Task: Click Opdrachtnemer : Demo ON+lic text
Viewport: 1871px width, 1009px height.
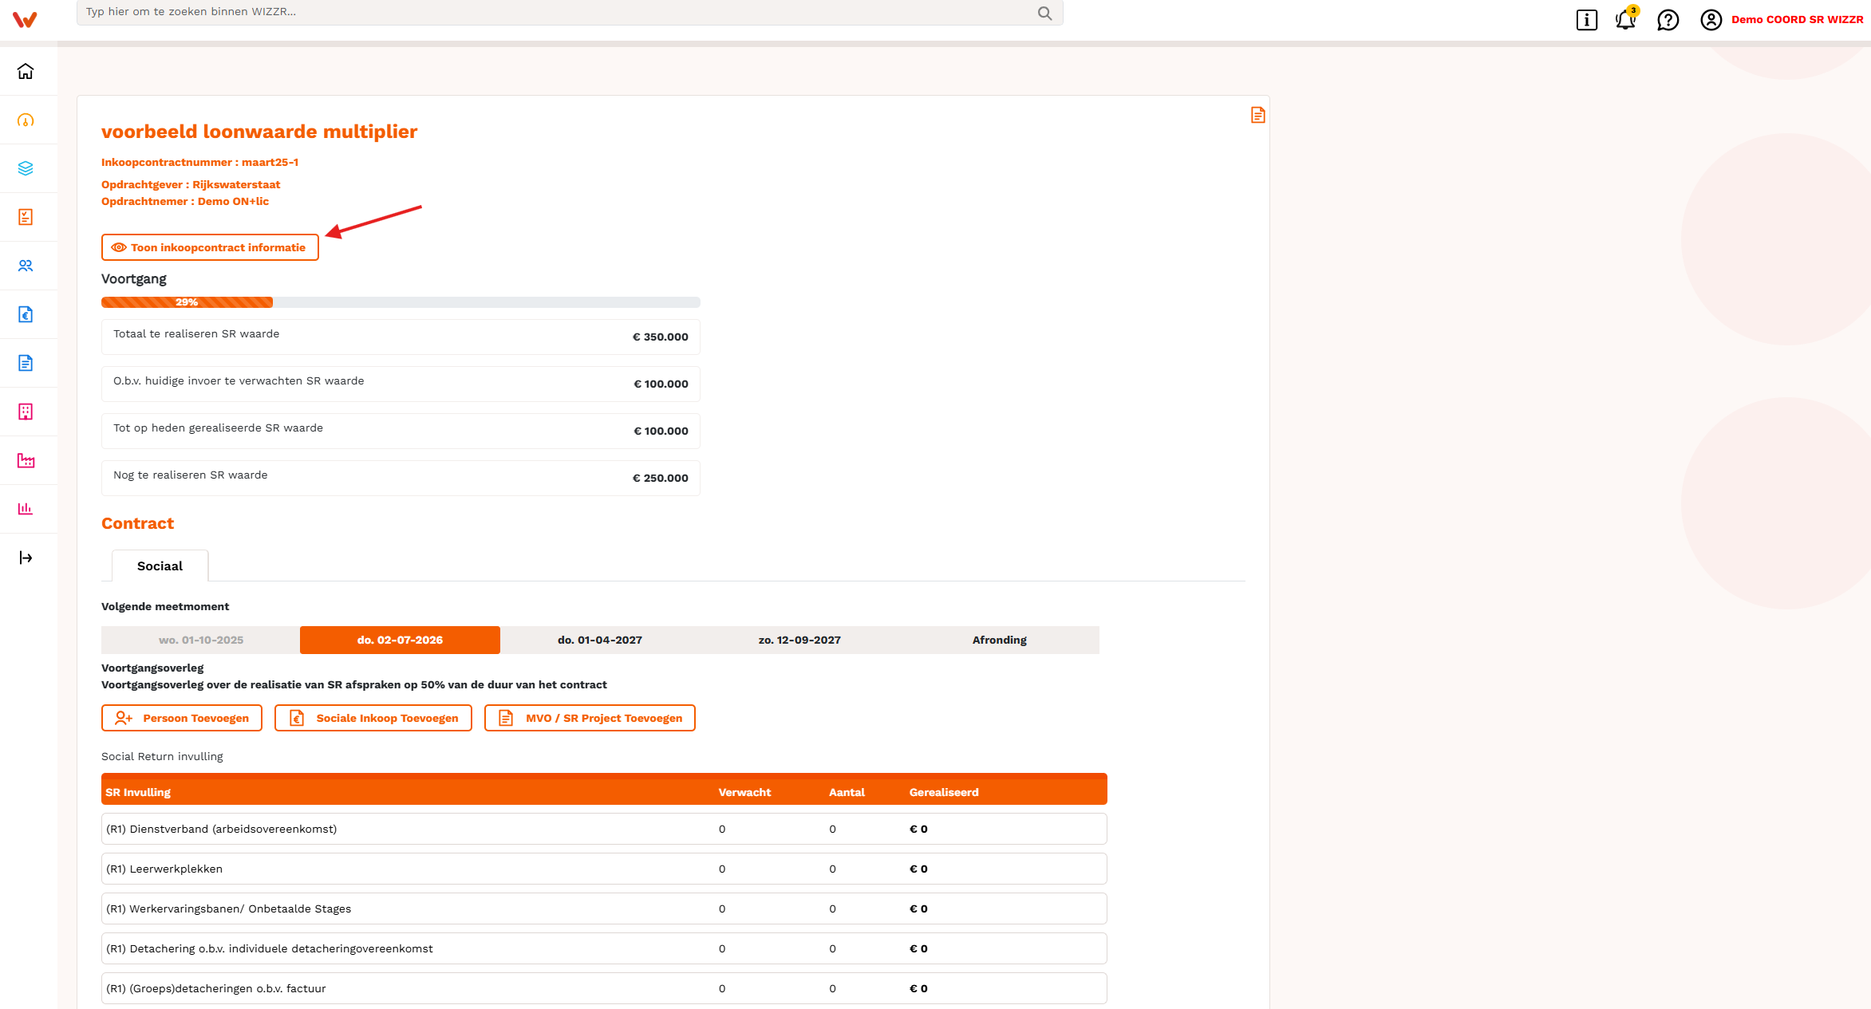Action: 185,201
